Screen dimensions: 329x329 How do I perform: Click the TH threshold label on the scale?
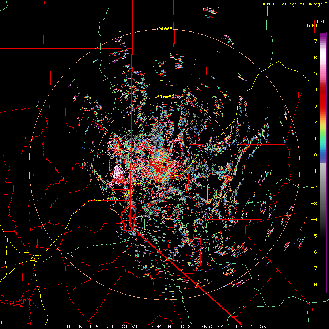coord(314,284)
